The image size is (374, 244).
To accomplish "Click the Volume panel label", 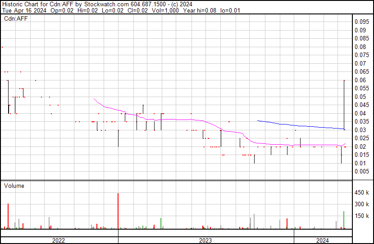I will click(x=14, y=186).
